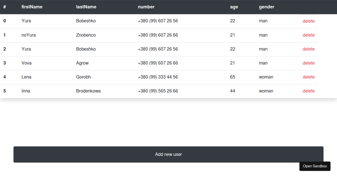Click phone number +380 (99) 333 44 56

coord(158,77)
